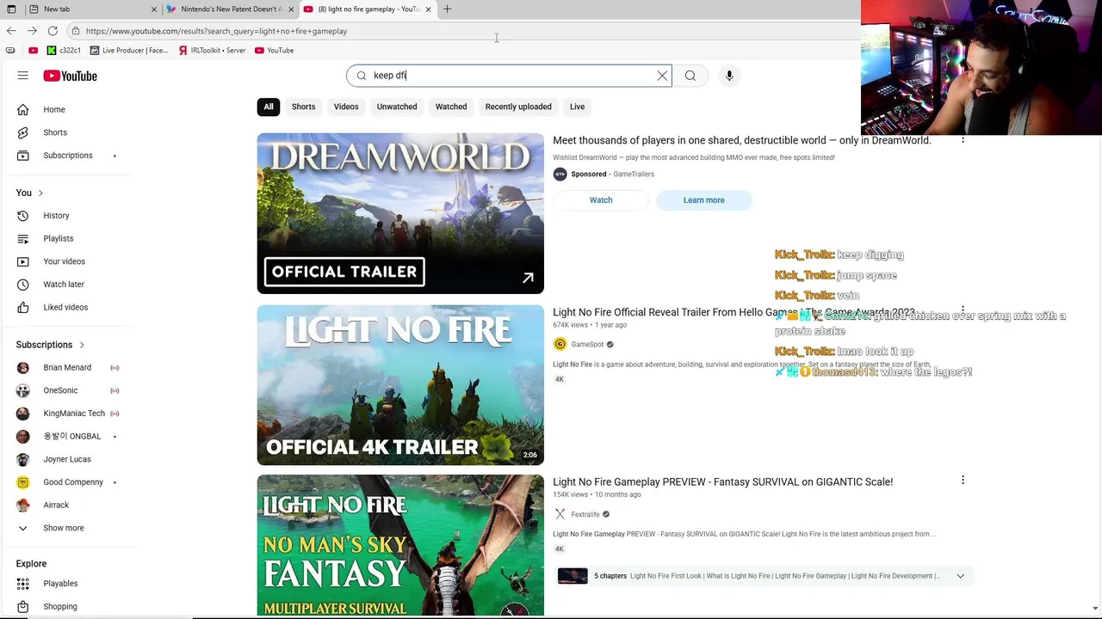Open the tab actions workspace icon
Screen dimensions: 1102x619
coord(11,9)
